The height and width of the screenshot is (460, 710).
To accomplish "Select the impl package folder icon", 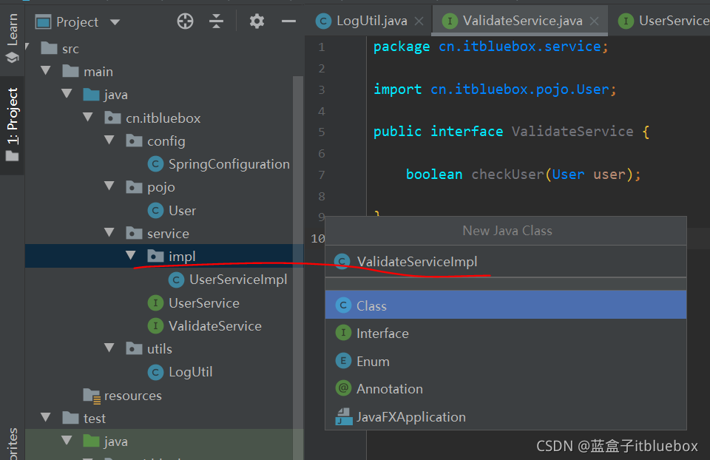I will pos(155,256).
